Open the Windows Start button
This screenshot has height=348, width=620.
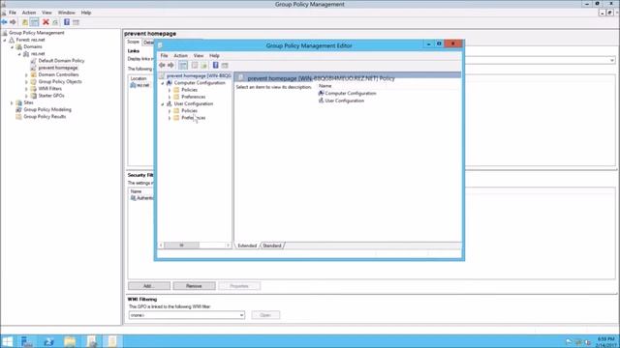[x=7, y=341]
